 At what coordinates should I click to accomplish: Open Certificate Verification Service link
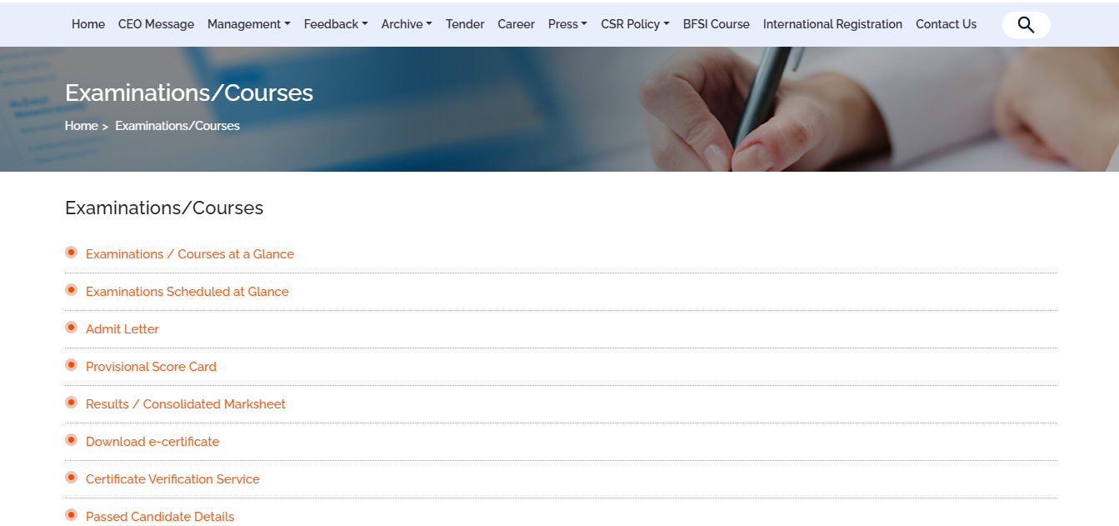tap(172, 479)
